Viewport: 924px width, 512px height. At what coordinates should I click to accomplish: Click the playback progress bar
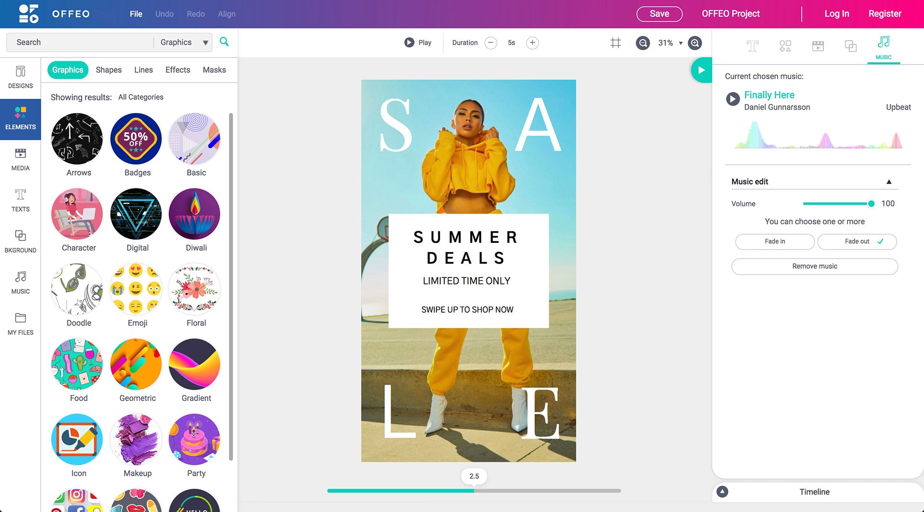[x=474, y=491]
